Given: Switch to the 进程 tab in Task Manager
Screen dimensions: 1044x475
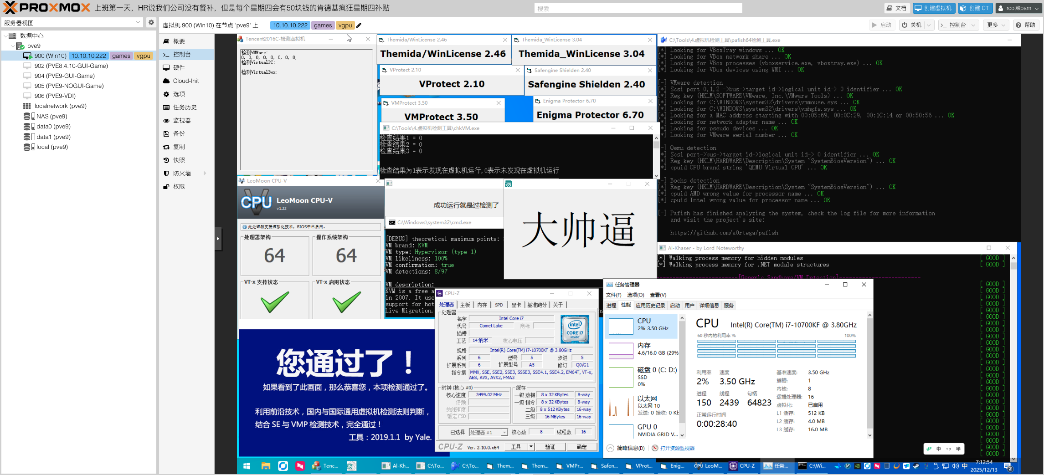Looking at the screenshot, I should click(611, 306).
